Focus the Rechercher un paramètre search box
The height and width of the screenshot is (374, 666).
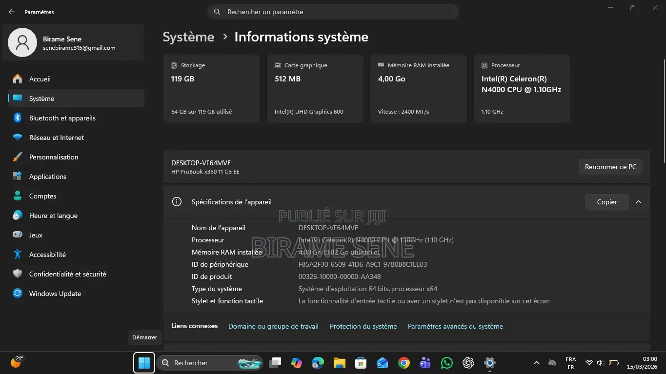click(x=333, y=12)
